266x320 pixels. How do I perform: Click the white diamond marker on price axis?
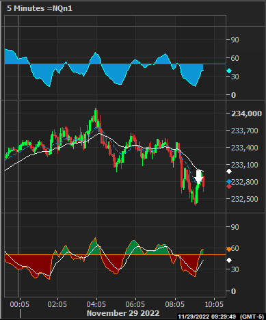pyautogui.click(x=229, y=172)
